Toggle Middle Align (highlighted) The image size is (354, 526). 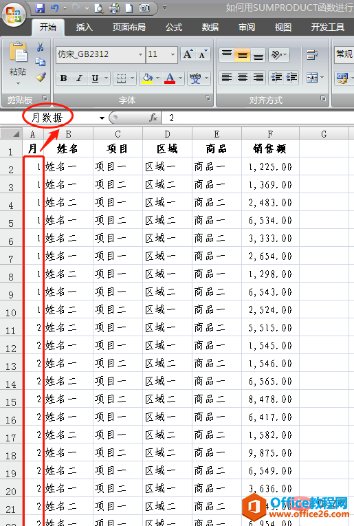(243, 55)
